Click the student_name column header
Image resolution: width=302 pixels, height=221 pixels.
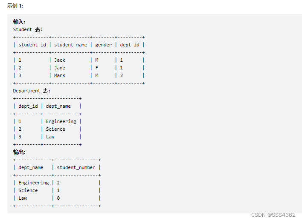(x=70, y=45)
